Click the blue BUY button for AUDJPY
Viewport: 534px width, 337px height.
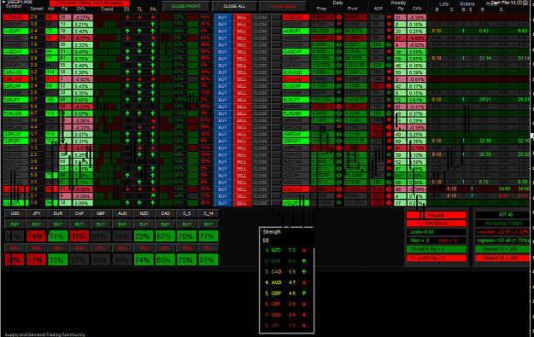[x=223, y=31]
